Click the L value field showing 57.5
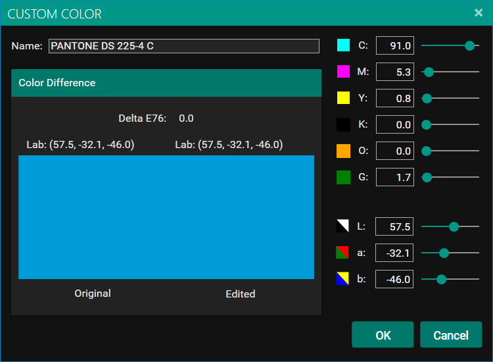The width and height of the screenshot is (493, 362). (394, 226)
